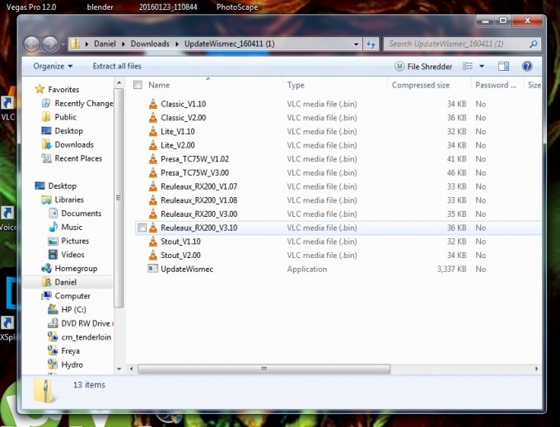Select Computer in the navigation tree

tap(72, 296)
